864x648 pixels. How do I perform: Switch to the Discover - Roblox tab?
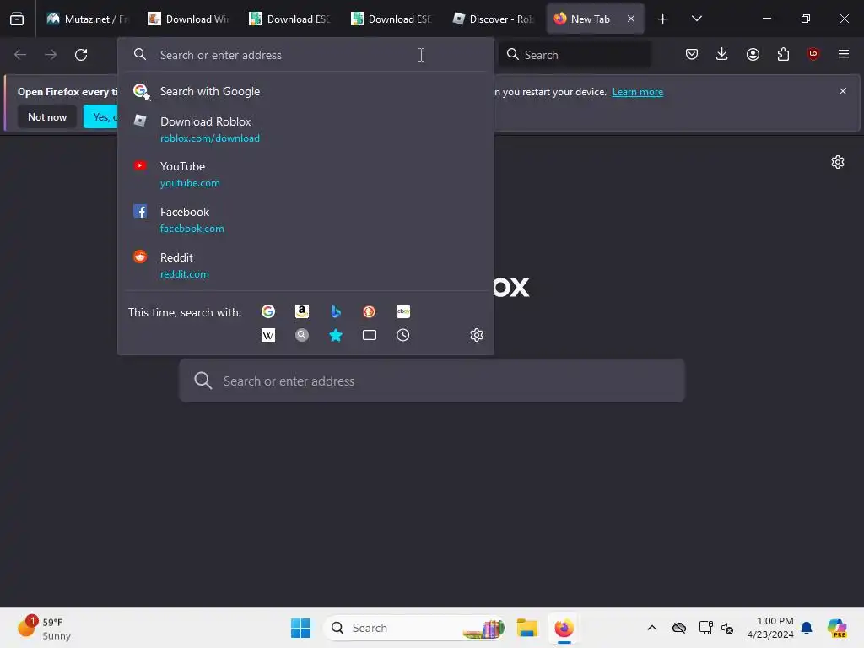492,19
